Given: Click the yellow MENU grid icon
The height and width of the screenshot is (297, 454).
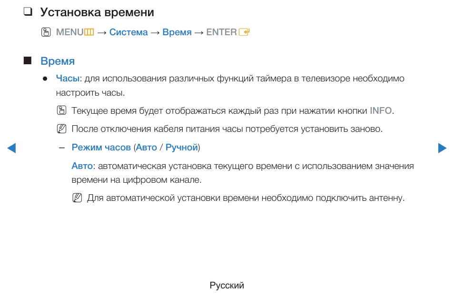Looking at the screenshot, I should coord(89,32).
